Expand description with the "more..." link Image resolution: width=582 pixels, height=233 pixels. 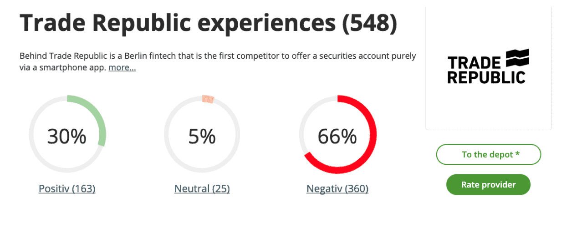coord(122,68)
